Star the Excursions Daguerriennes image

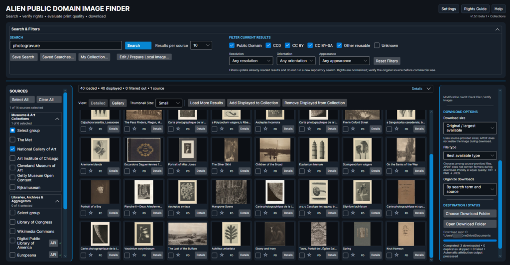click(134, 171)
